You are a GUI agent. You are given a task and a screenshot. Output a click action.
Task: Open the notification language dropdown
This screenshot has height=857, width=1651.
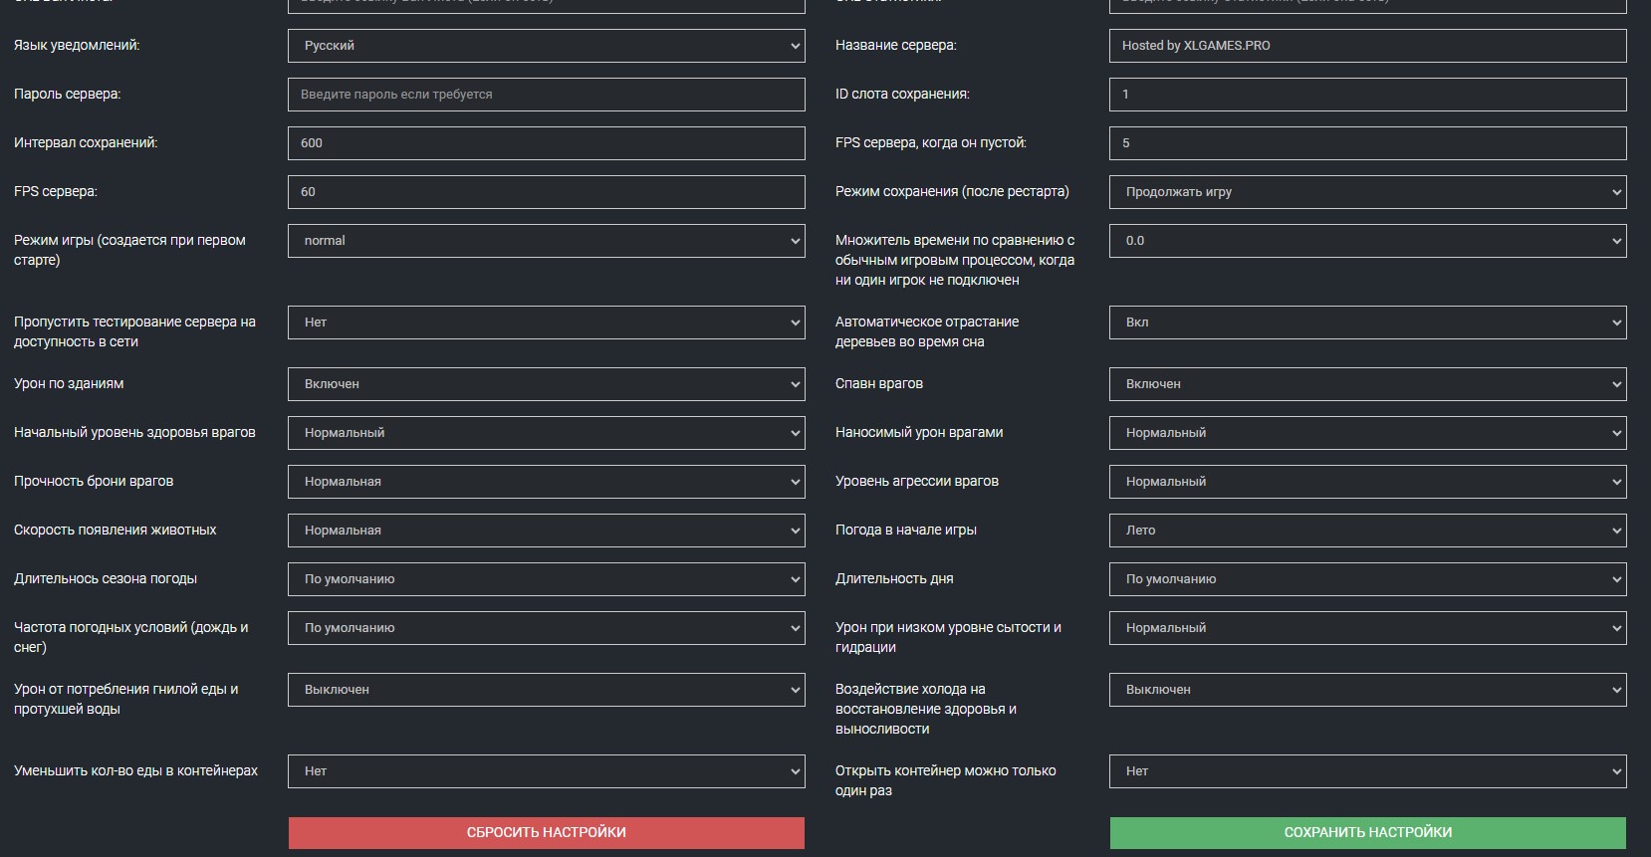click(546, 46)
